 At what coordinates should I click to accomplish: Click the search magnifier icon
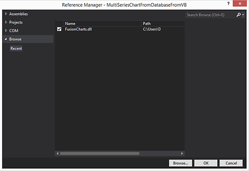pyautogui.click(x=239, y=15)
